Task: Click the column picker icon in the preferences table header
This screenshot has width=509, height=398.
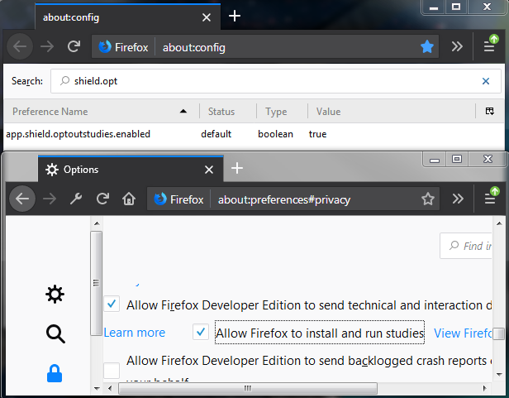Action: pos(489,111)
